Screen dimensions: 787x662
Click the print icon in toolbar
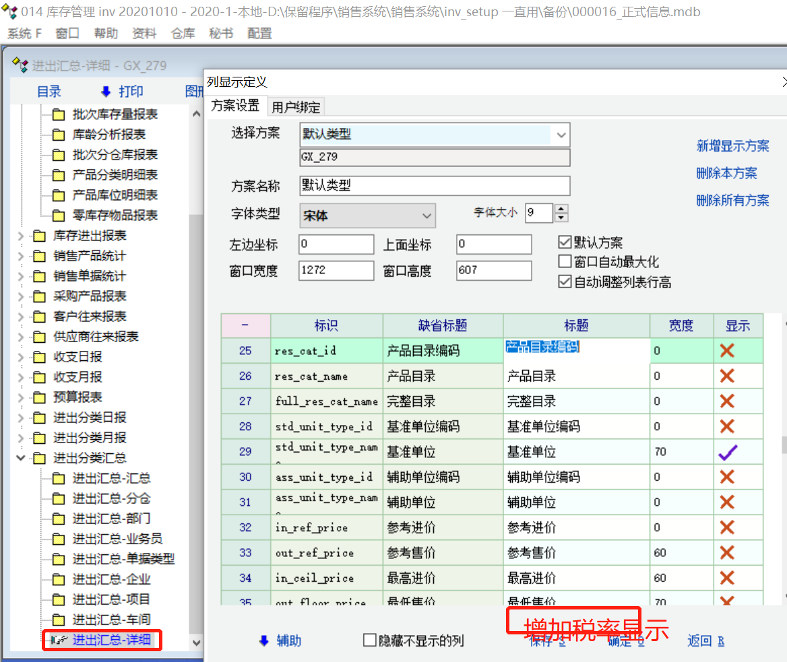point(105,92)
